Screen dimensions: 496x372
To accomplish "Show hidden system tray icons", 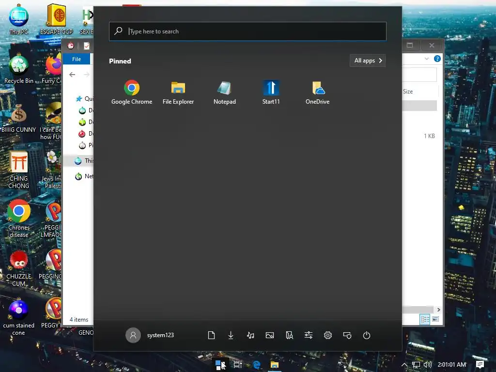I will 404,365.
